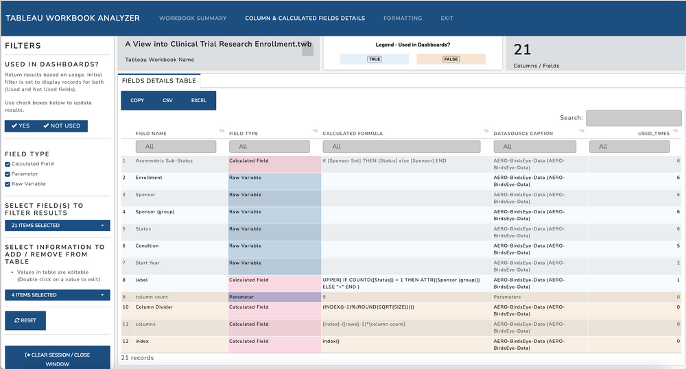Open the 4 Items Selected dropdown
This screenshot has width=686, height=369.
tap(58, 295)
